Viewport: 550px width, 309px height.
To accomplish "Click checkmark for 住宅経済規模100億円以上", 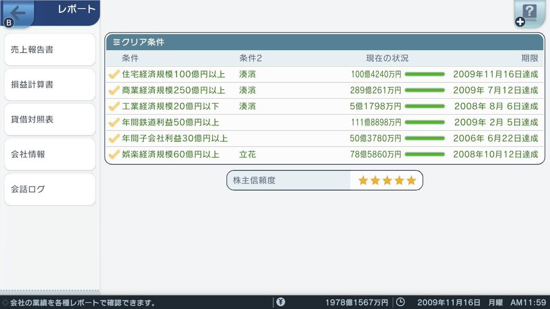I will [114, 74].
